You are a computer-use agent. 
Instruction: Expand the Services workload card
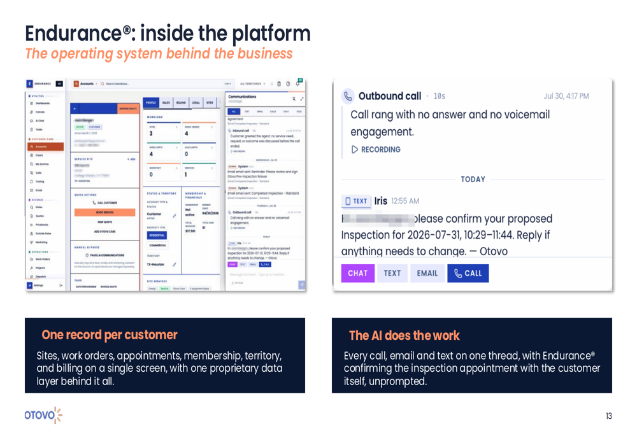click(199, 172)
